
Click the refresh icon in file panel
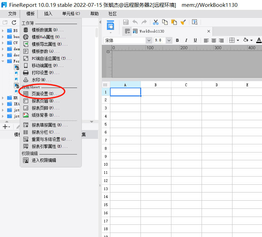click(14, 22)
